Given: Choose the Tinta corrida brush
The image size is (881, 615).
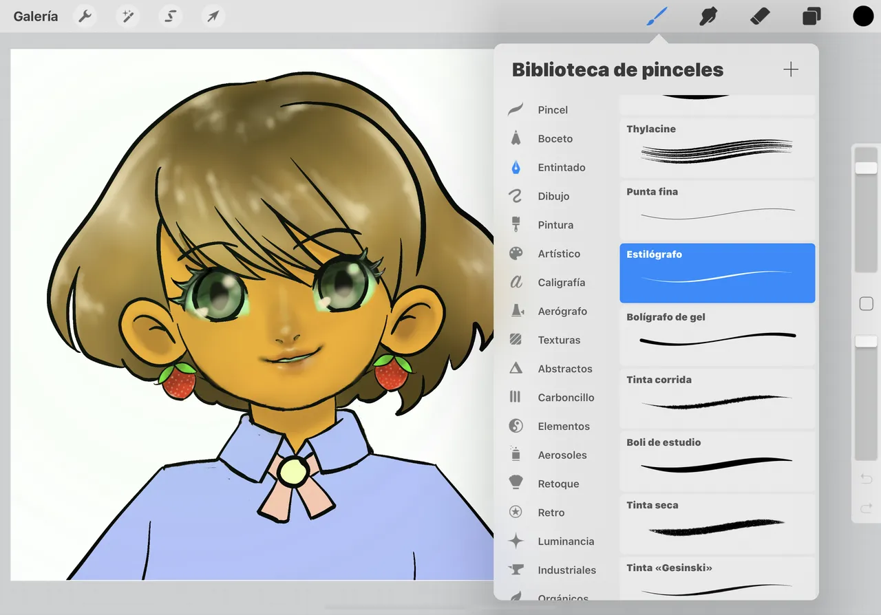Looking at the screenshot, I should pyautogui.click(x=717, y=398).
